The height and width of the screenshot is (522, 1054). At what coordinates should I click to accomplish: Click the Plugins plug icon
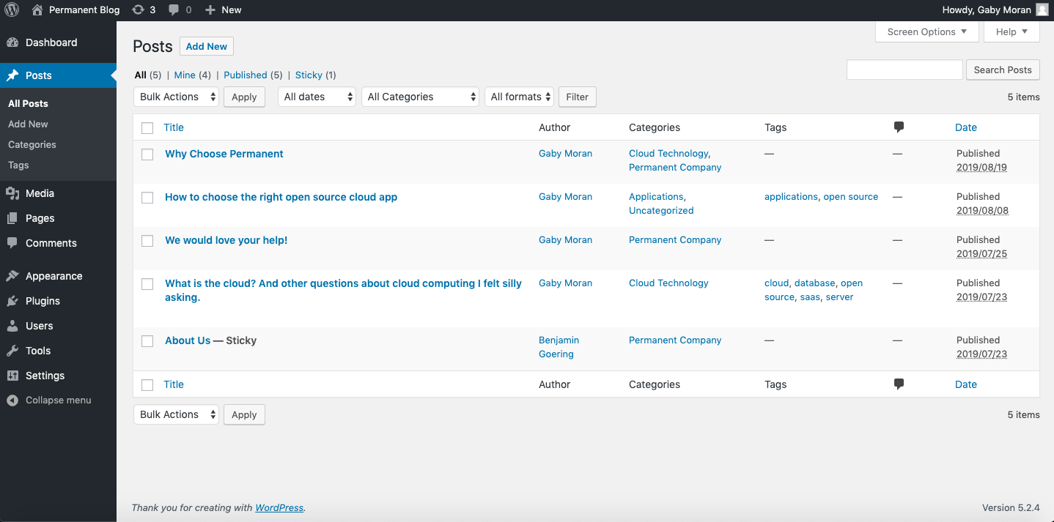tap(12, 301)
